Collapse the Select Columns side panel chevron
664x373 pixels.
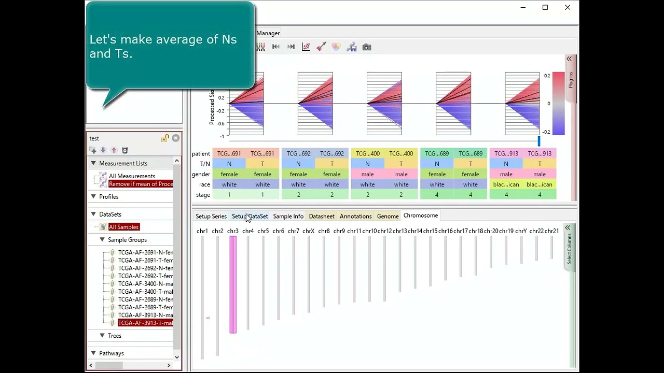(x=568, y=228)
